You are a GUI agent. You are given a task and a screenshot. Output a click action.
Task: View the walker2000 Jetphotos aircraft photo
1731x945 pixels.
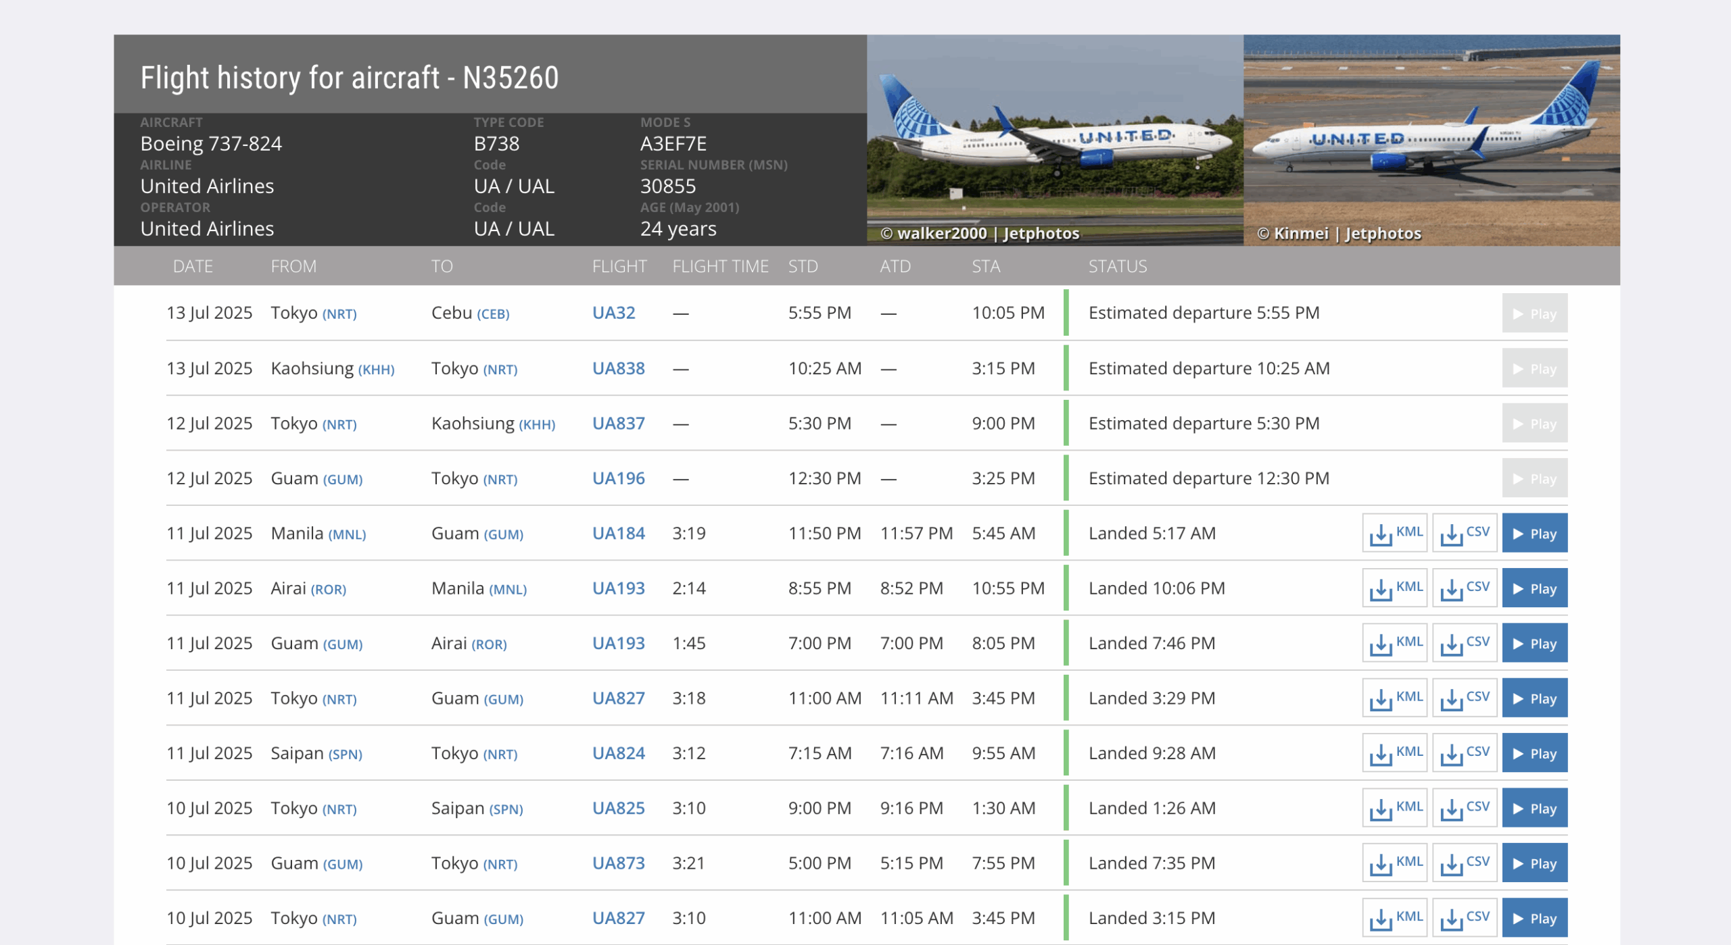tap(1055, 140)
